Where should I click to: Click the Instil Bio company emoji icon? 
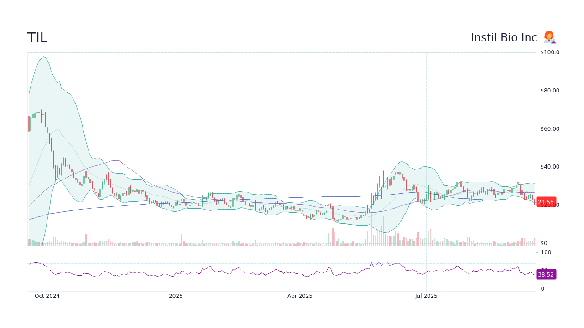point(549,37)
